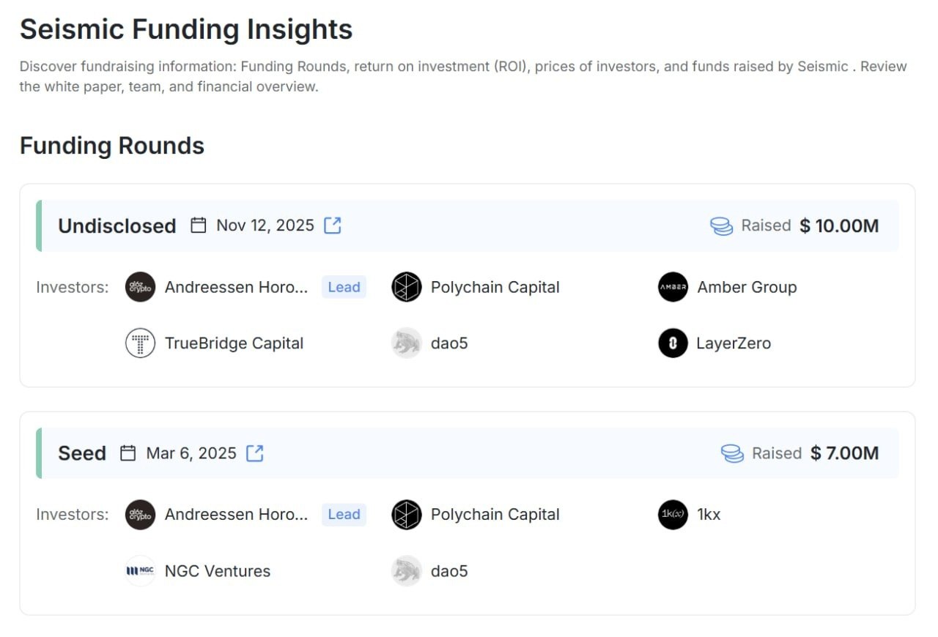Open the TrueBridge Capital investor link
This screenshot has height=637, width=938.
pos(234,343)
